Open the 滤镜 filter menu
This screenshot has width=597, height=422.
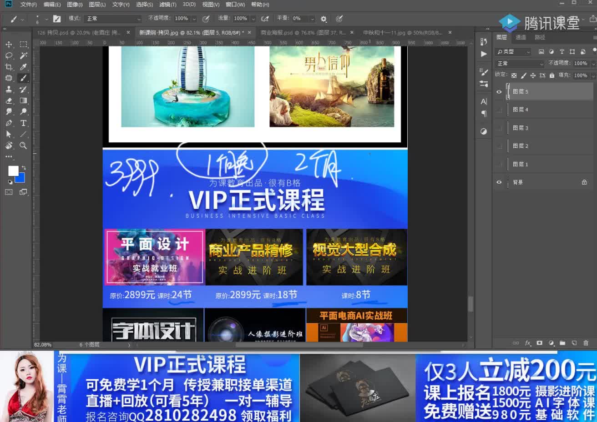(167, 4)
